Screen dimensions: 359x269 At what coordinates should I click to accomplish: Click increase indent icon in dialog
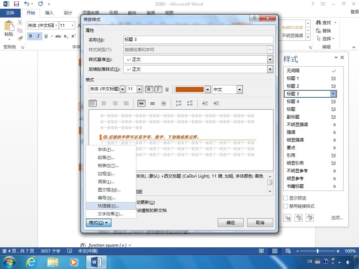click(216, 103)
